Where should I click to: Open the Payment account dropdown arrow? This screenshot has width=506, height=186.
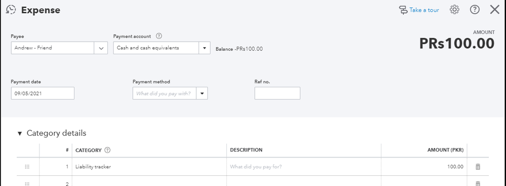point(204,48)
